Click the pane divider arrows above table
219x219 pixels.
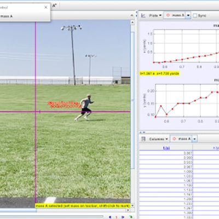click(142, 132)
